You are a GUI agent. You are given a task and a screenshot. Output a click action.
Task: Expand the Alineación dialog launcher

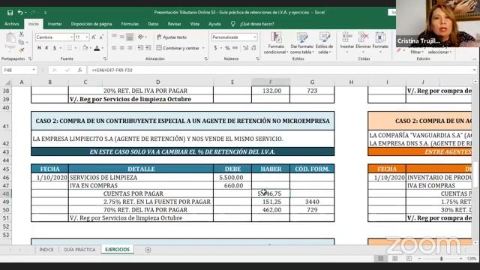point(205,58)
